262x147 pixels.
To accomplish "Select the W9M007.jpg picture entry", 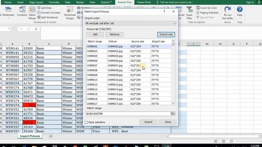I will (115, 66).
